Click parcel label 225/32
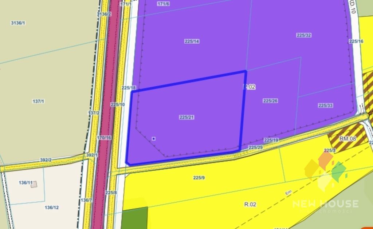 tap(303, 35)
